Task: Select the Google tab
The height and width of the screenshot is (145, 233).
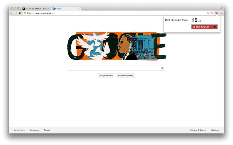Action: [66, 9]
